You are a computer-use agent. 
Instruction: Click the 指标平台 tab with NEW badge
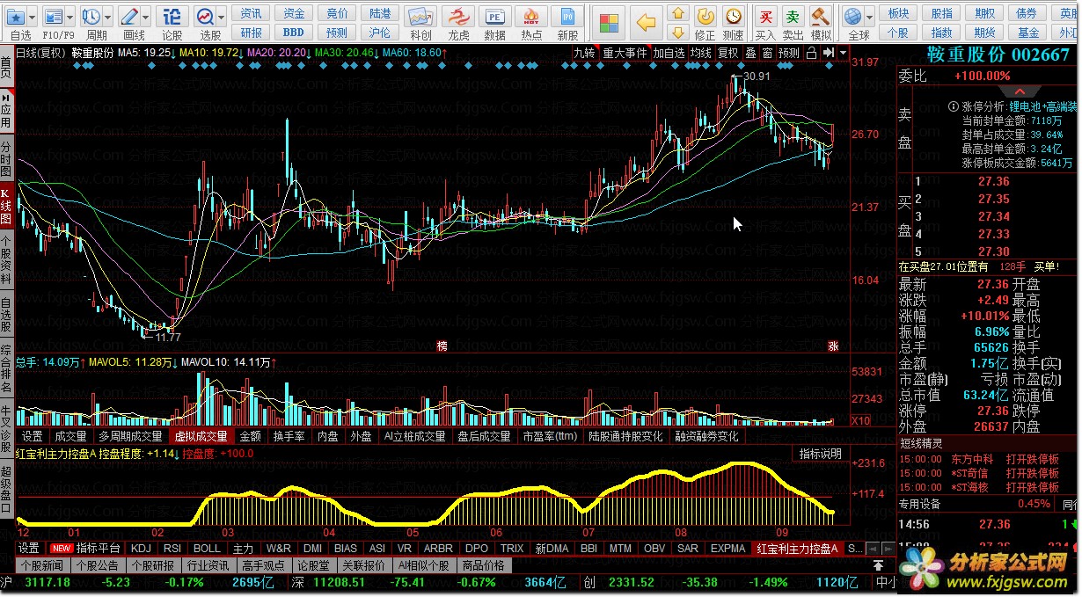pyautogui.click(x=87, y=548)
